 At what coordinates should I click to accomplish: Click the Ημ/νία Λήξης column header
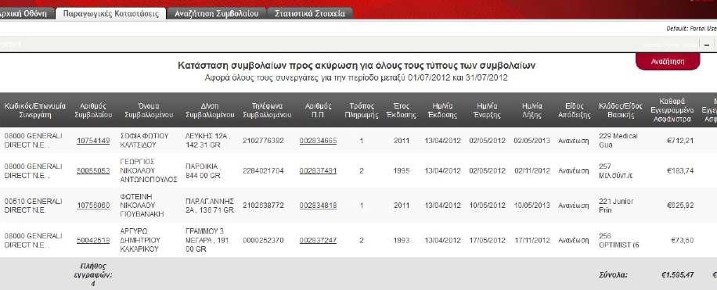pos(531,110)
